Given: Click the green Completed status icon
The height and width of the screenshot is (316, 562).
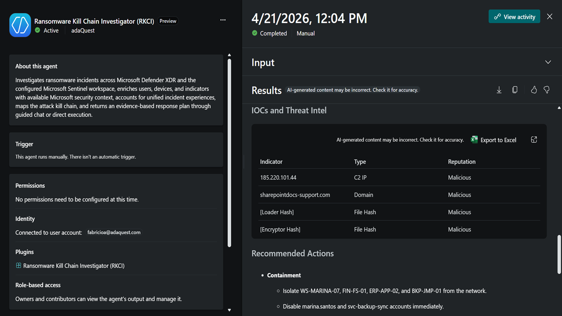Looking at the screenshot, I should (x=255, y=33).
